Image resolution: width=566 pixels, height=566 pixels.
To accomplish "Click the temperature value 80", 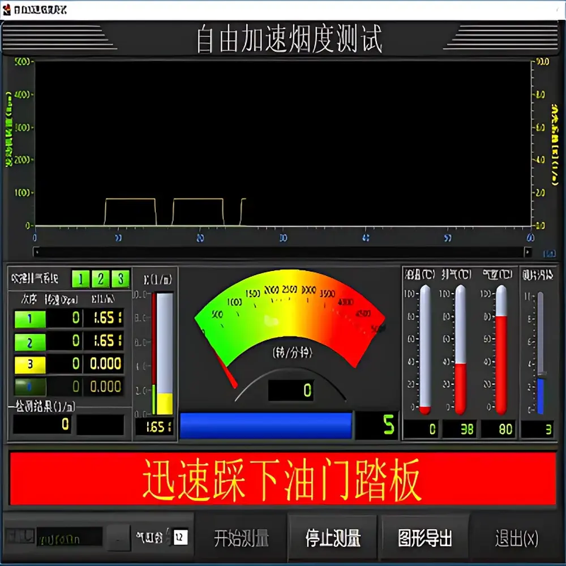I will 499,429.
